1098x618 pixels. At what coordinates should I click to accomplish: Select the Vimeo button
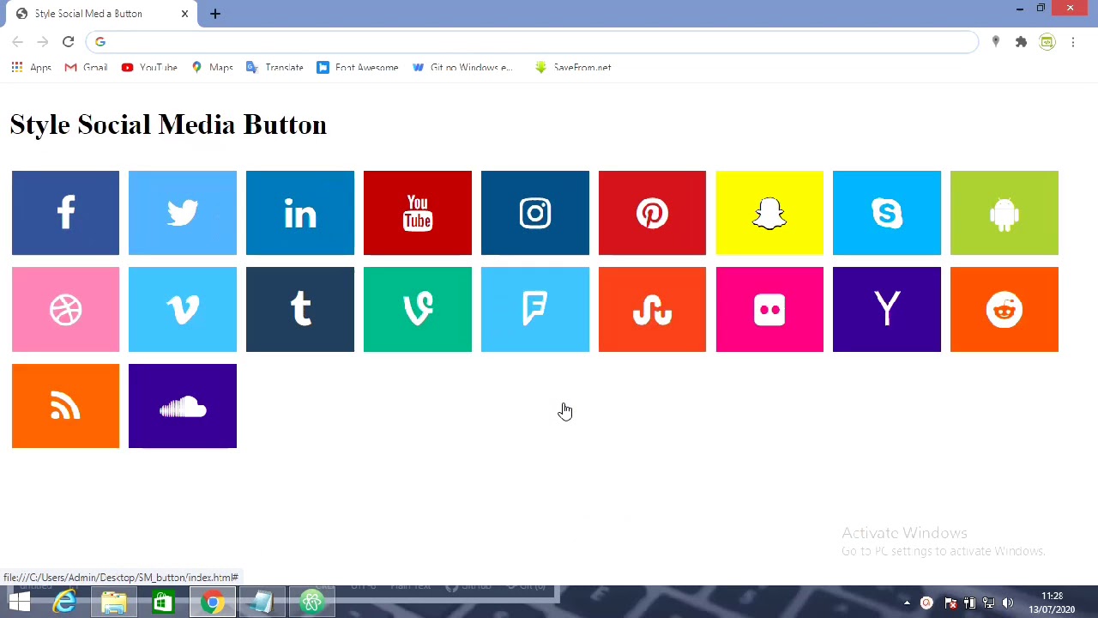183,309
